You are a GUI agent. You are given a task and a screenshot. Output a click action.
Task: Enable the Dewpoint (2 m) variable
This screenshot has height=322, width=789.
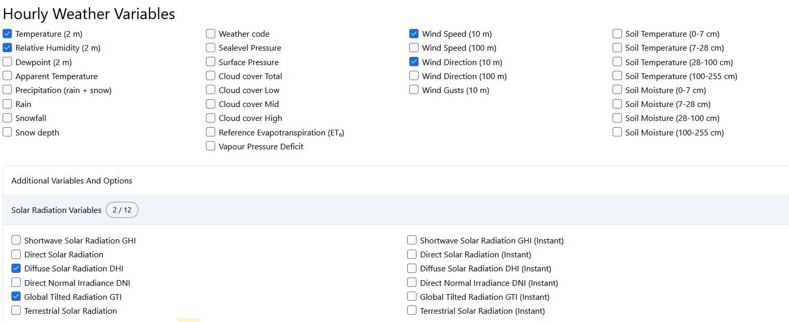(x=7, y=62)
